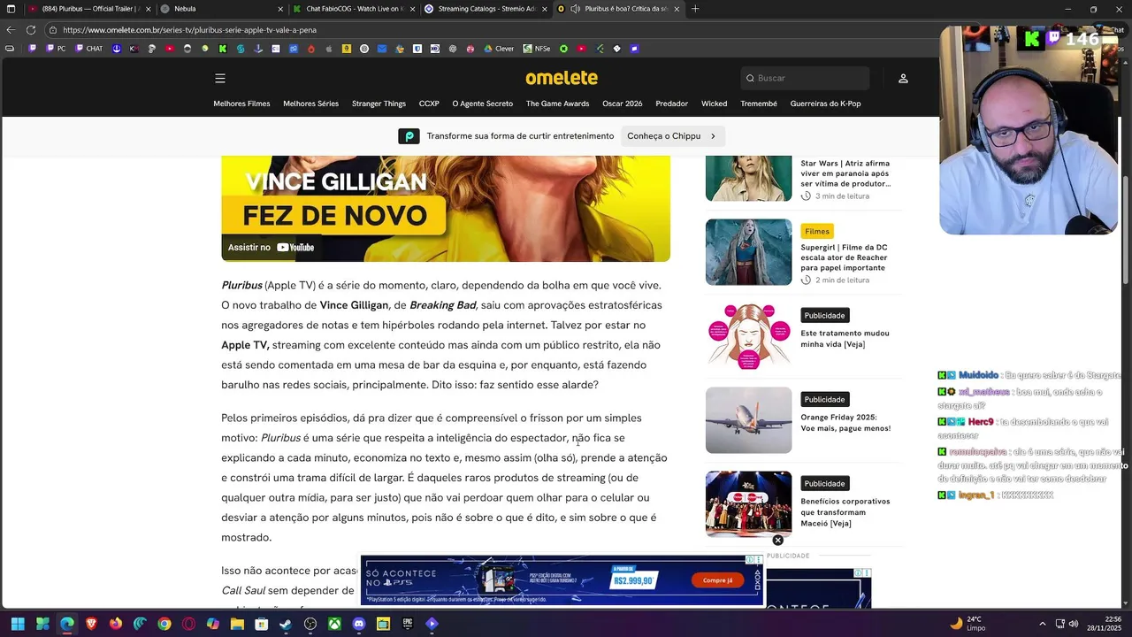The height and width of the screenshot is (637, 1132).
Task: Open Discord from taskbar
Action: click(x=359, y=624)
